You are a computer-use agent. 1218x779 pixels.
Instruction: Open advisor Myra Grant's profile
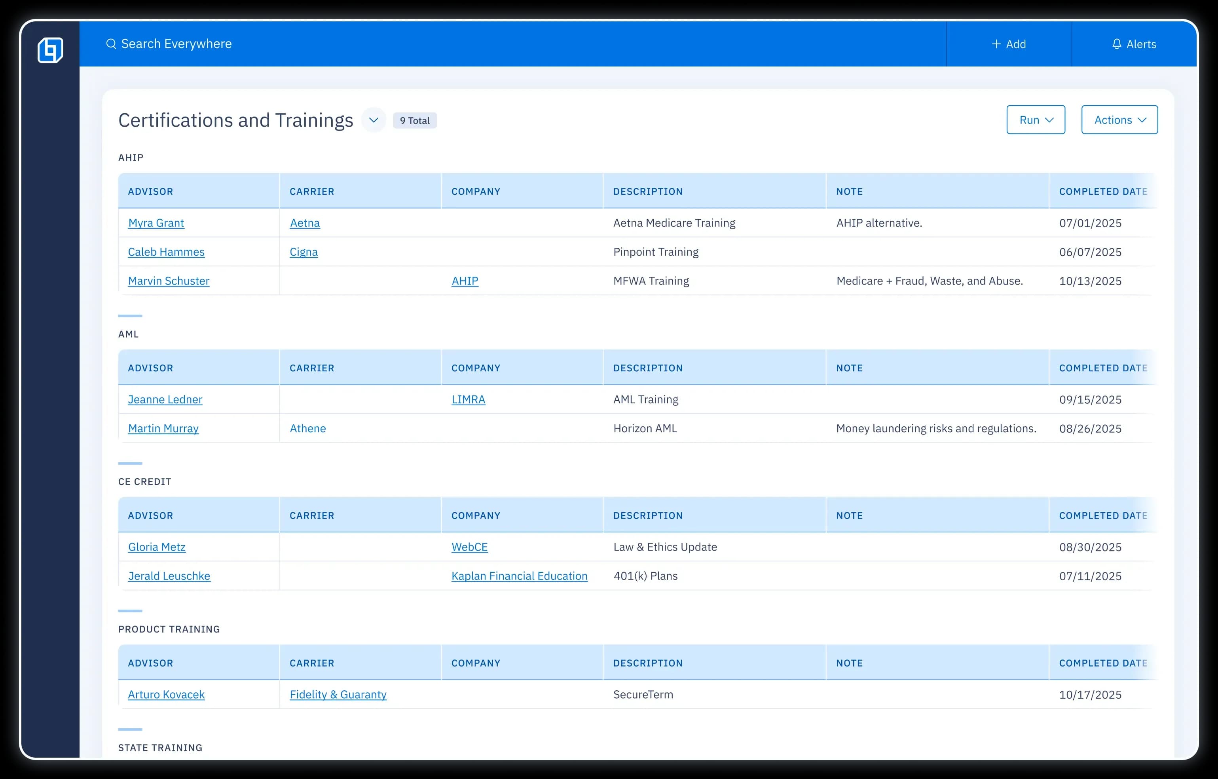point(156,222)
